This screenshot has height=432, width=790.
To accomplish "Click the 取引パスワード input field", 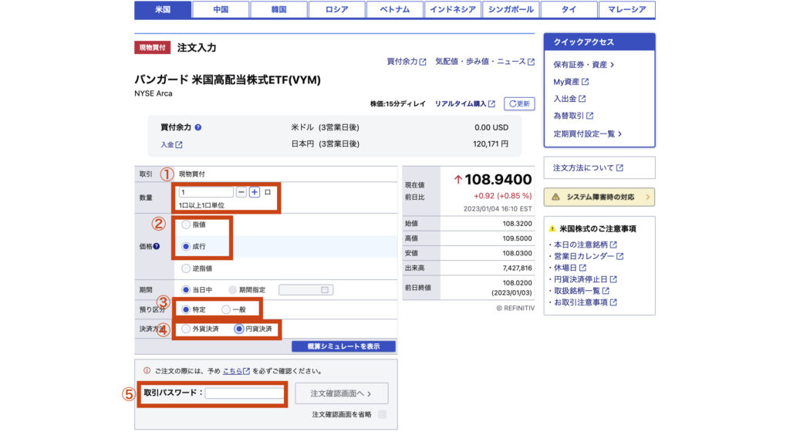I will click(x=245, y=393).
